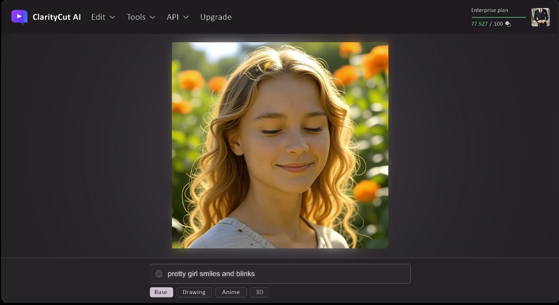Expand the chevron next to API
The image size is (559, 305).
click(x=186, y=17)
